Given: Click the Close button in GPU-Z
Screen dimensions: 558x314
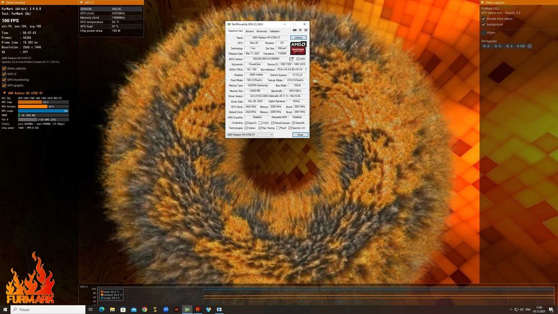Looking at the screenshot, I should point(300,135).
